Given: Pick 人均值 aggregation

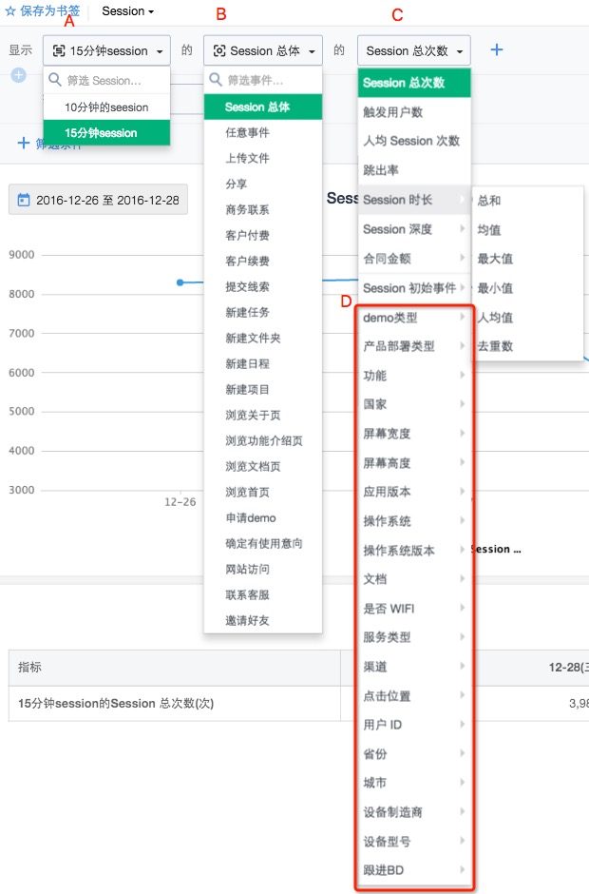Looking at the screenshot, I should click(x=528, y=317).
